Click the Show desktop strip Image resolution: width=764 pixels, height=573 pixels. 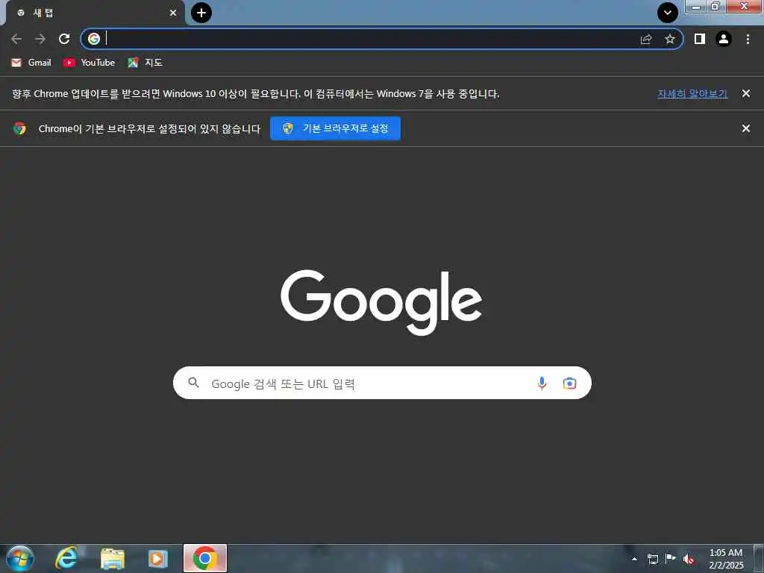pos(759,558)
